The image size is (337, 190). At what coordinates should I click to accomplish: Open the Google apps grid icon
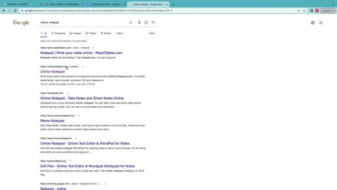coord(321,23)
